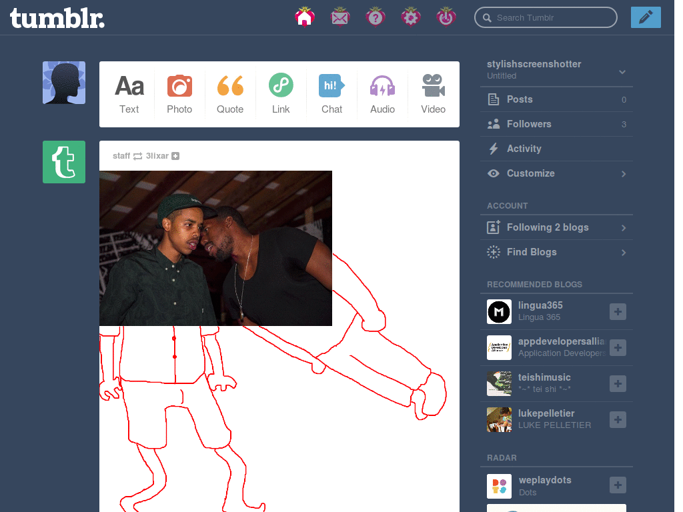The width and height of the screenshot is (683, 512).
Task: Create a new Audio post
Action: [382, 94]
